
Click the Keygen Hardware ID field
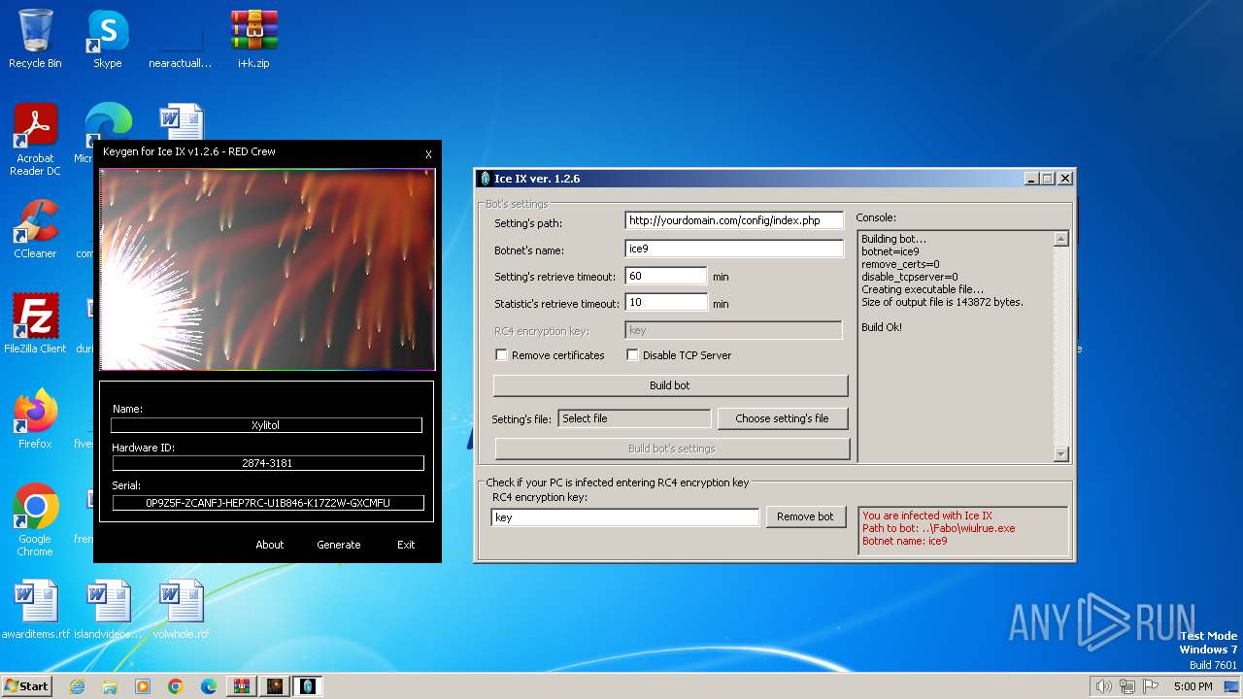click(x=267, y=463)
